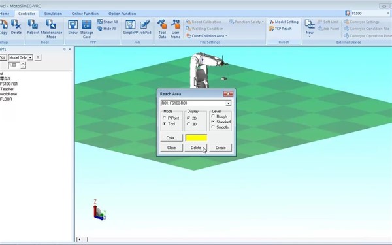Switch to the Controller tab
Viewport: 392px width, 245px height.
point(27,14)
